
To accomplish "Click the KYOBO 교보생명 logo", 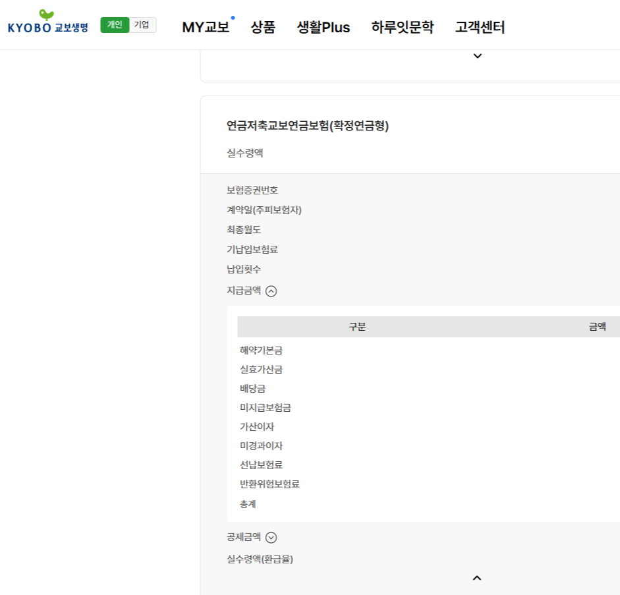I will tap(47, 22).
